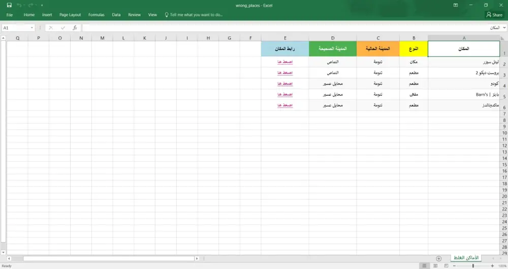Open the اضغط هنا link in row 4
Image resolution: width=508 pixels, height=269 pixels.
[x=285, y=84]
